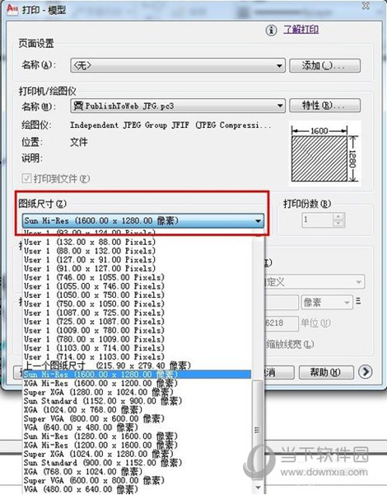Image resolution: width=387 pixels, height=495 pixels.
Task: Open the page setup 名称 dropdown
Action: [x=178, y=66]
